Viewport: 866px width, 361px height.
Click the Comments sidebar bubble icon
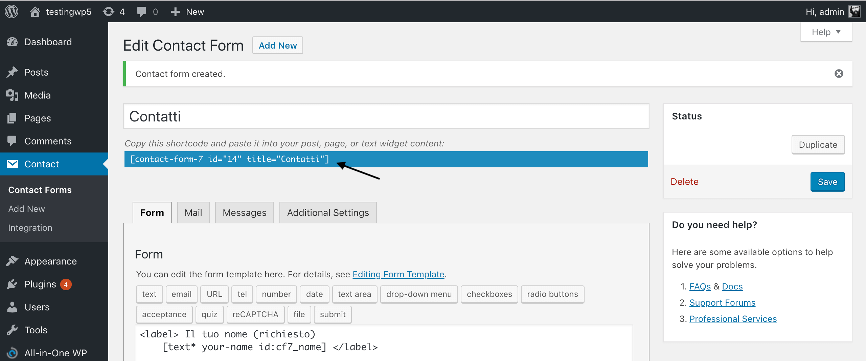tap(12, 141)
